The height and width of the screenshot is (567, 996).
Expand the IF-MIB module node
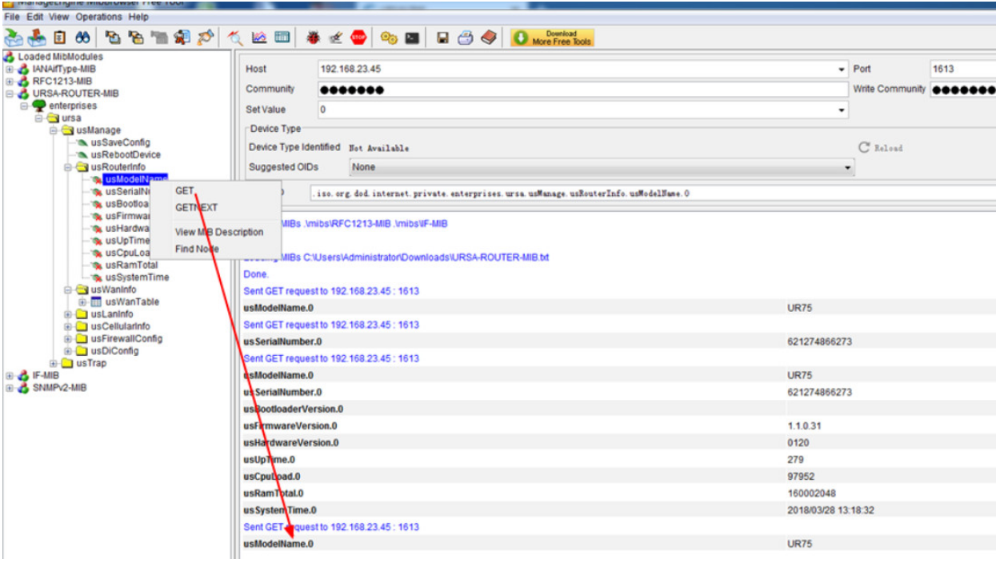click(10, 375)
